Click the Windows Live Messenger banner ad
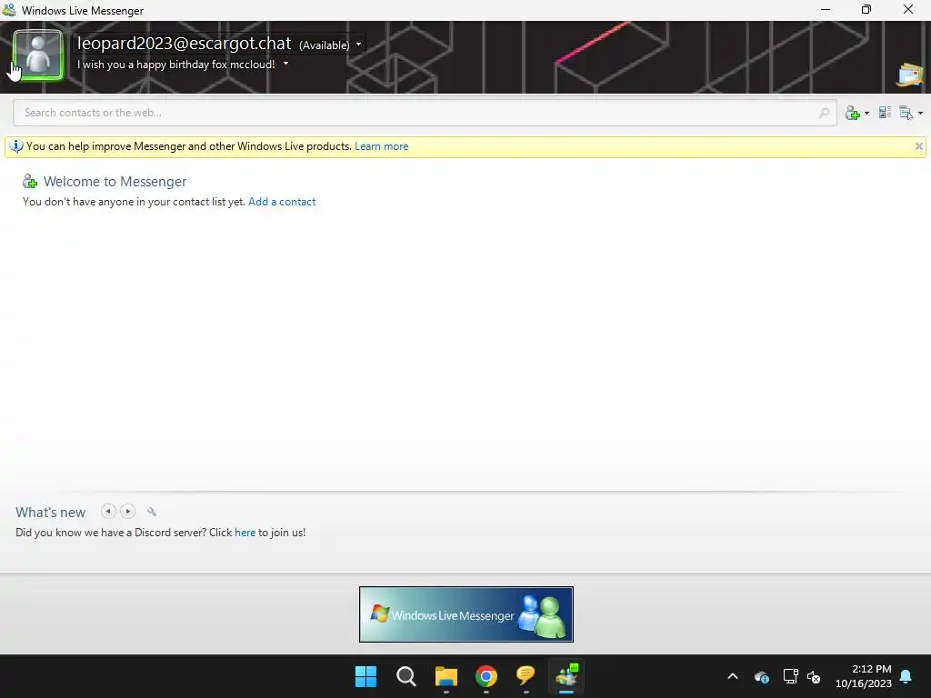Viewport: 931px width, 698px height. point(466,614)
